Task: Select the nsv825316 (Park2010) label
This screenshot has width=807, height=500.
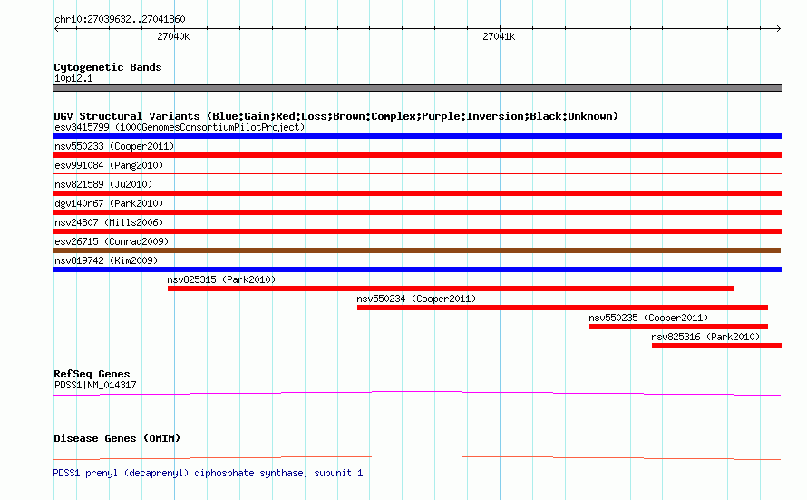Action: 705,337
